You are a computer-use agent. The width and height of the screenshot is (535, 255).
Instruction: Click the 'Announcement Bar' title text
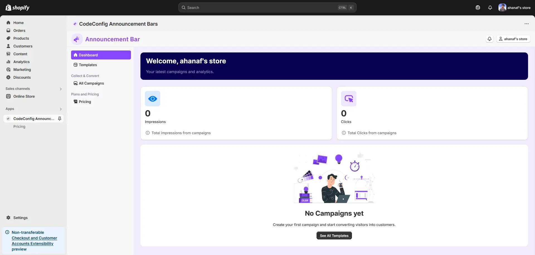tap(113, 39)
